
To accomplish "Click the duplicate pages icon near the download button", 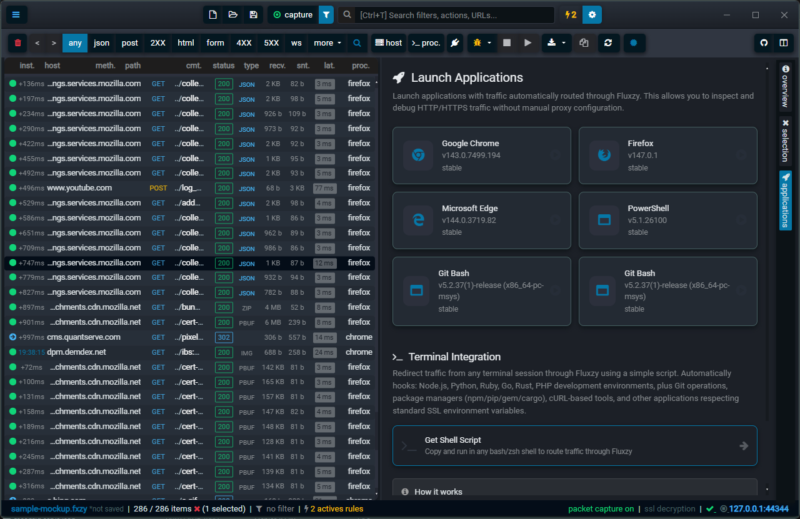I will pyautogui.click(x=584, y=42).
